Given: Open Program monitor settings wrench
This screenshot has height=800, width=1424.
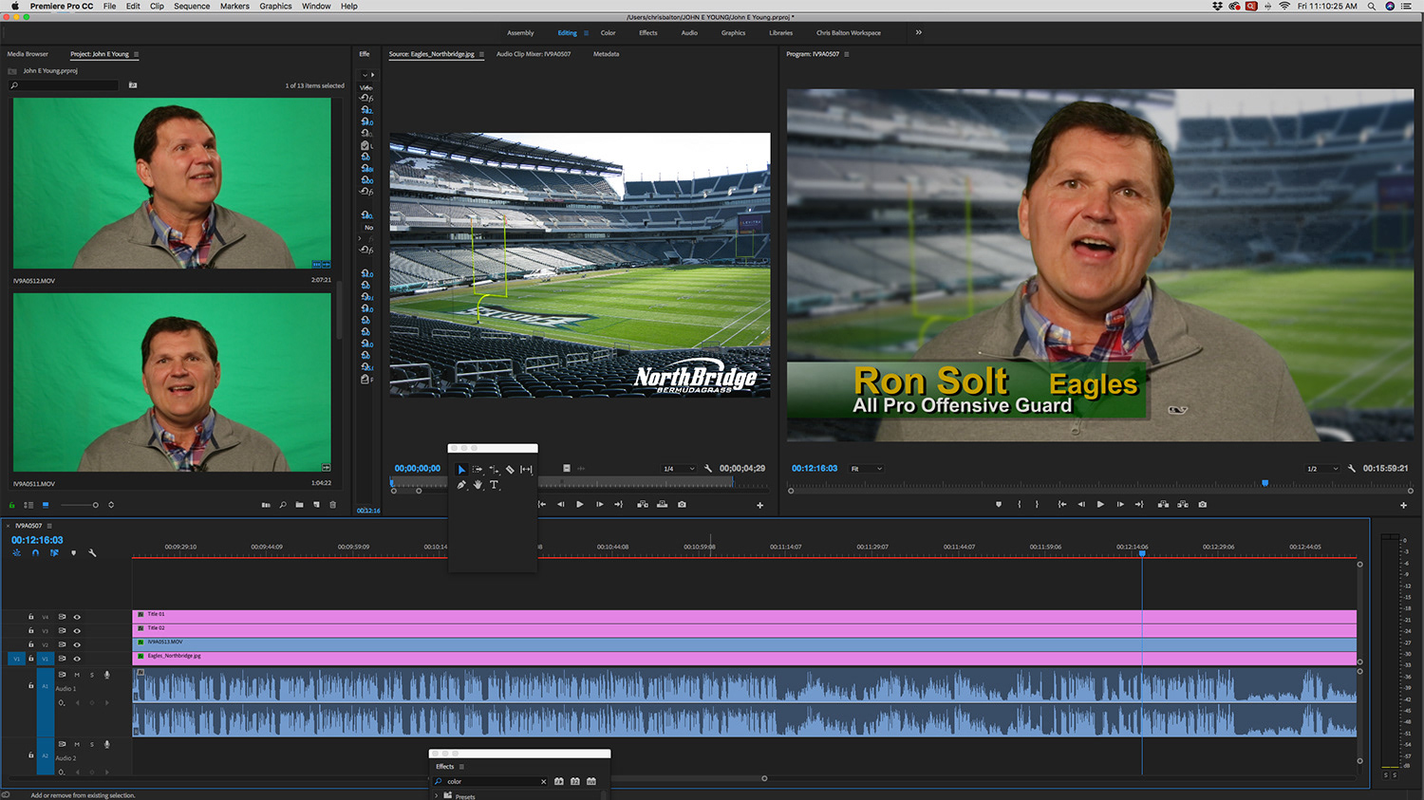Looking at the screenshot, I should coord(1352,469).
